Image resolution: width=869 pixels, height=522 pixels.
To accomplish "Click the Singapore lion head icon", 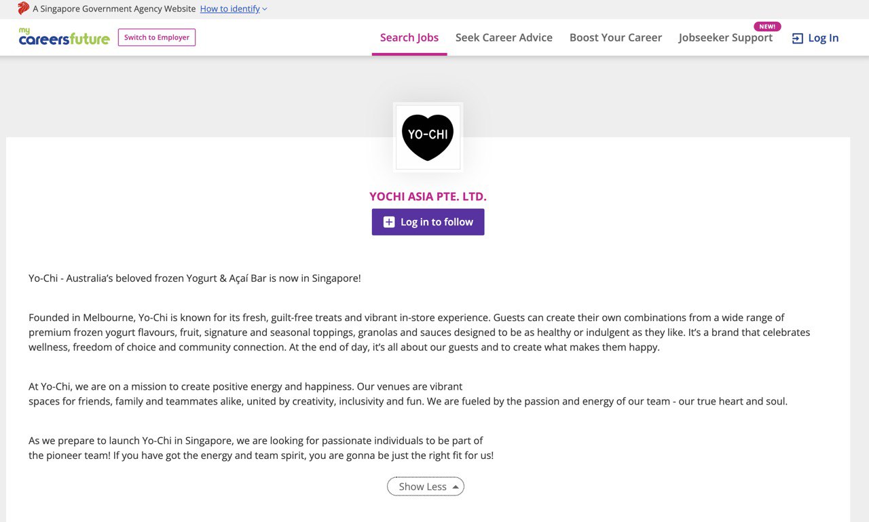I will [x=23, y=9].
